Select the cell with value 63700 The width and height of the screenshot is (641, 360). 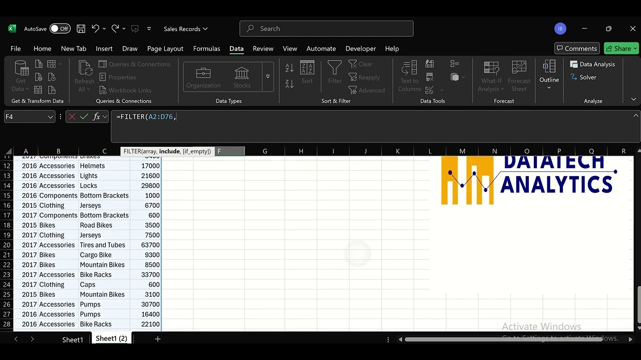(x=146, y=245)
